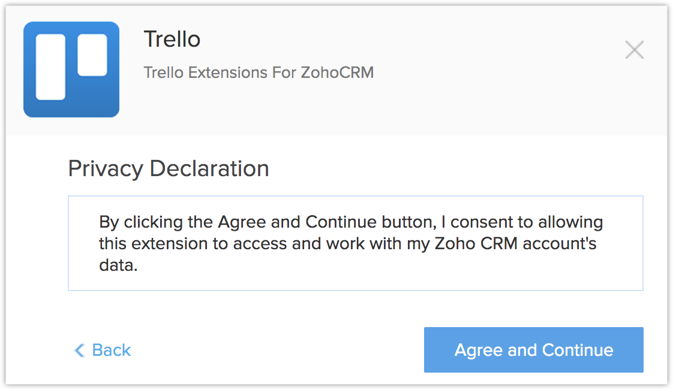Close the Trello extension dialog
This screenshot has width=673, height=390.
coord(634,50)
